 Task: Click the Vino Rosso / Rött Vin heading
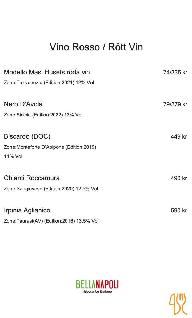[96, 47]
